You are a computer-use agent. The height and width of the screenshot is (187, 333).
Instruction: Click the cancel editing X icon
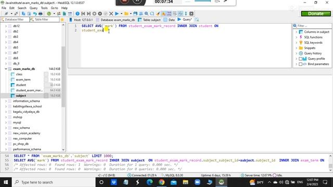click(x=111, y=14)
